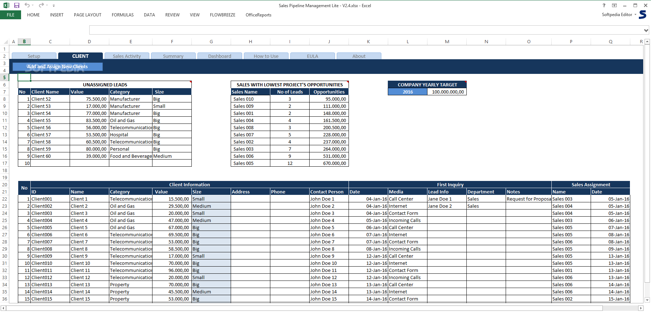Open the INSERT ribbon tab

[x=57, y=15]
